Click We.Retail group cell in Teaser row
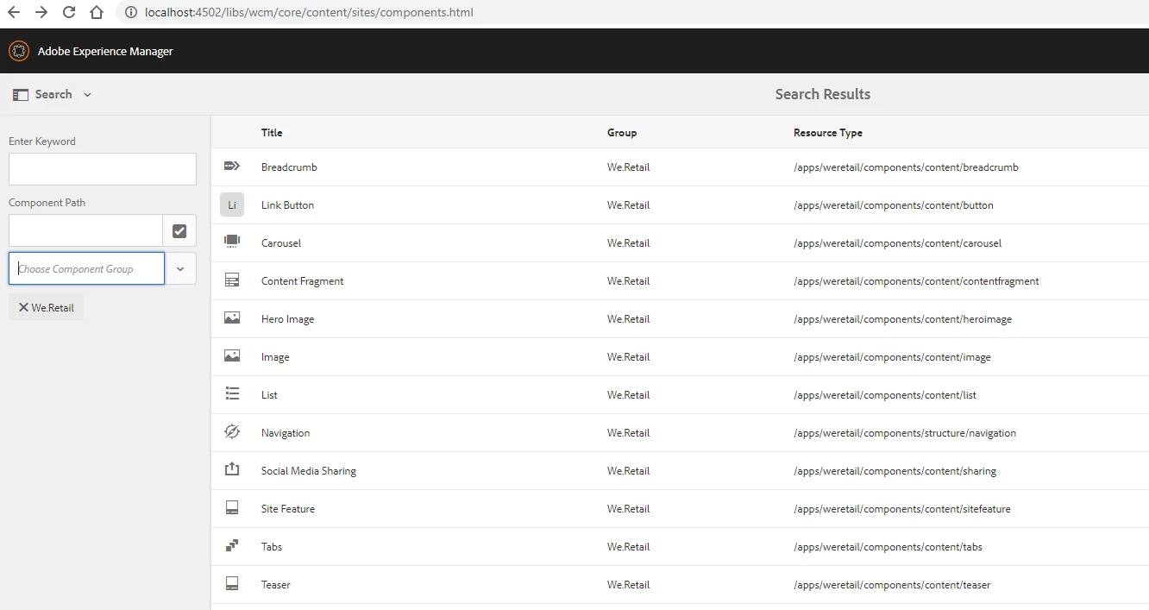The image size is (1149, 610). point(629,584)
